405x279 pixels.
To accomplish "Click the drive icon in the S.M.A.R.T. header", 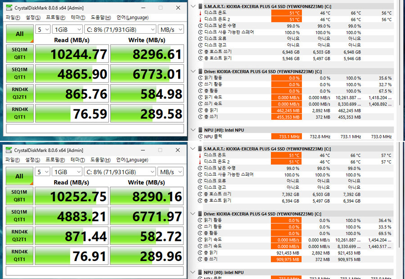I will coord(199,6).
